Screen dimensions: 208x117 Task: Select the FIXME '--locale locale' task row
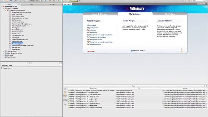pyautogui.click(x=138, y=105)
